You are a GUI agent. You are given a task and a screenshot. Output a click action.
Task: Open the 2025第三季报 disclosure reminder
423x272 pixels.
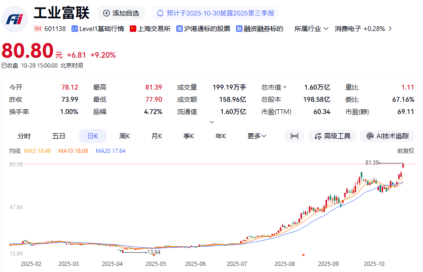point(217,13)
